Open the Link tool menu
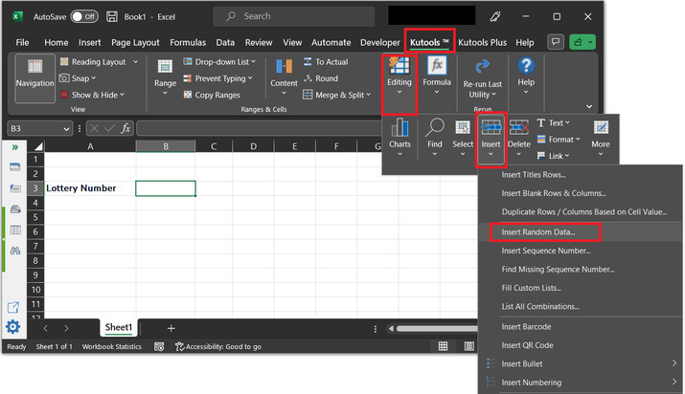The image size is (685, 394). (553, 156)
